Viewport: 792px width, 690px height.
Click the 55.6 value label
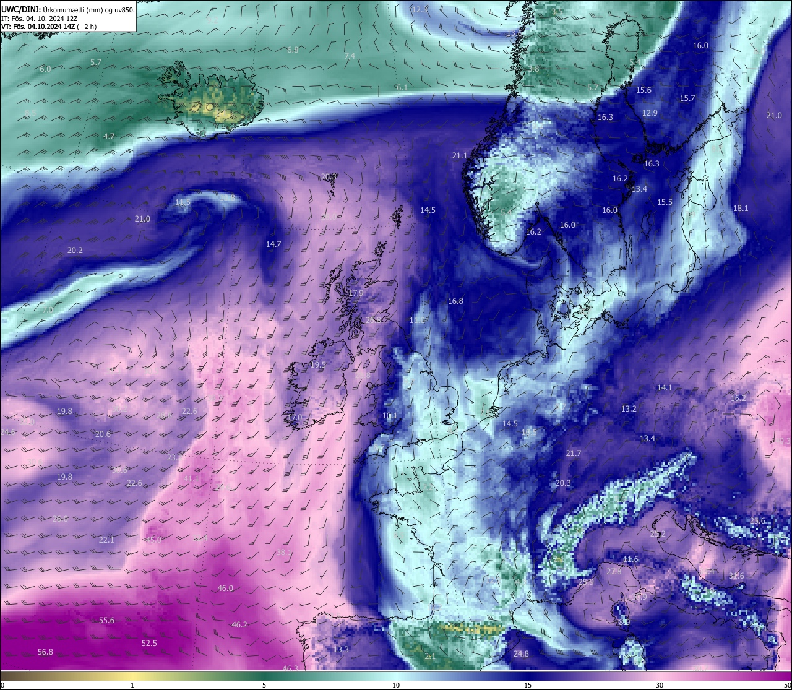coord(106,620)
